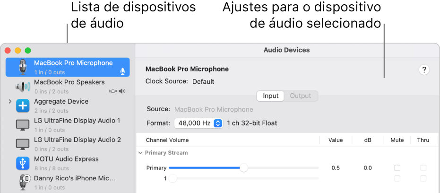Viewport: 440px width, 194px height.
Task: Expand the Aggregate Device disclosure arrow
Action: click(9, 102)
